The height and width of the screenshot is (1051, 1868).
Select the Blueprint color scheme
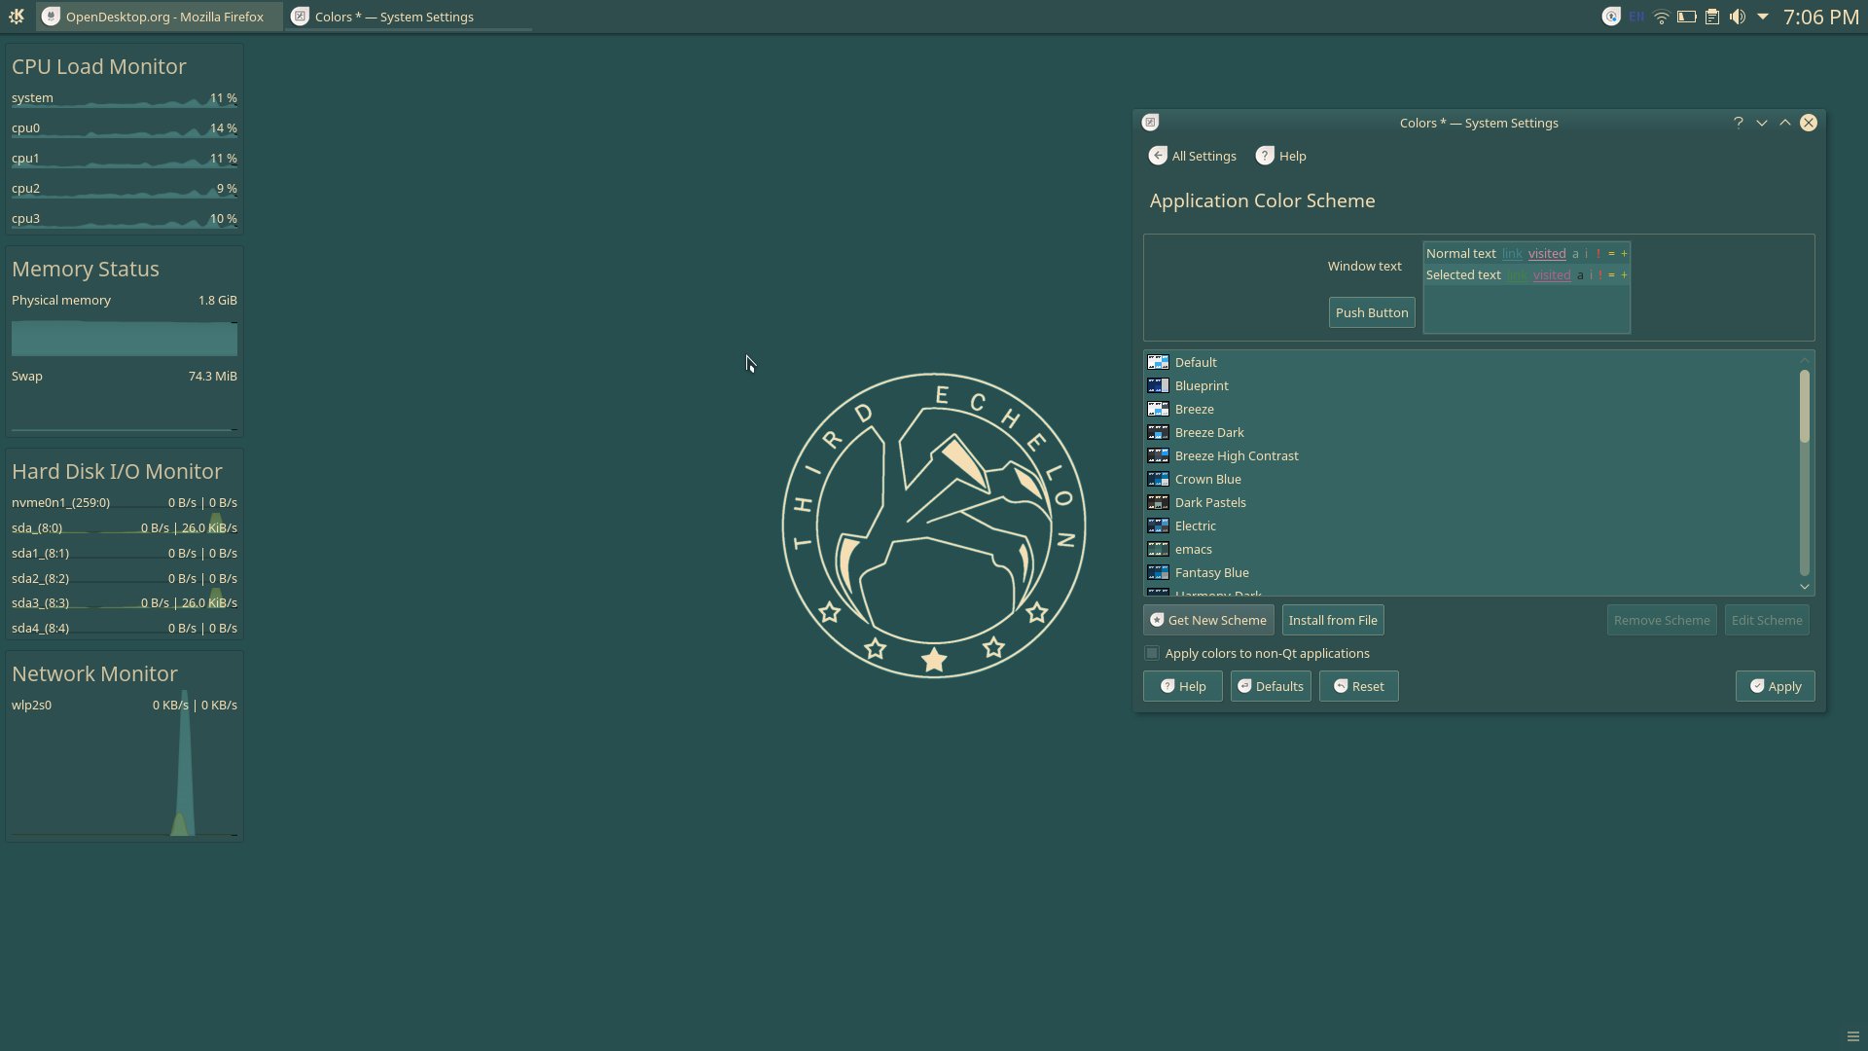(x=1473, y=385)
